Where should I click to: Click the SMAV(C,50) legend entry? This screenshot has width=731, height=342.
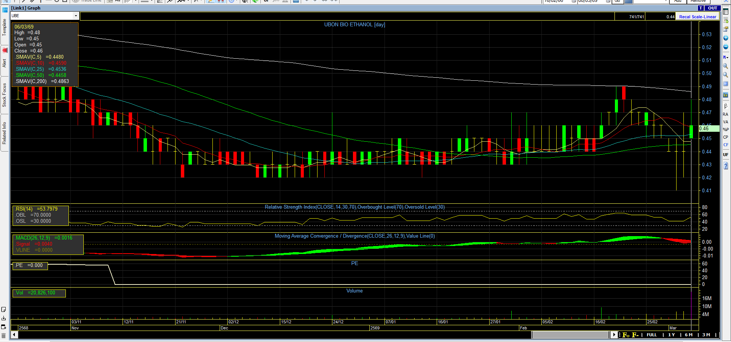pos(41,75)
